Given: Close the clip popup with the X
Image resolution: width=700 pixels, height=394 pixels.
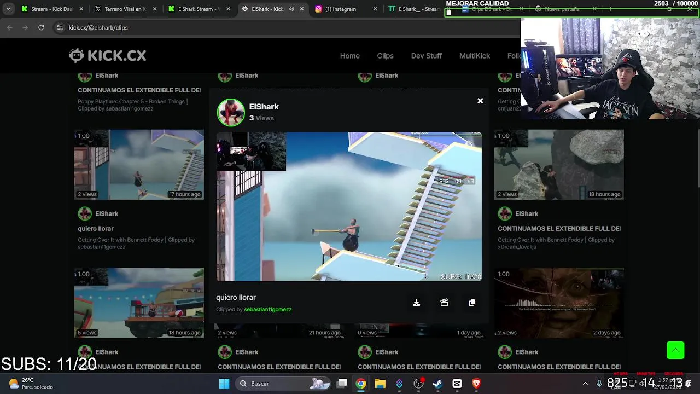Looking at the screenshot, I should (480, 101).
